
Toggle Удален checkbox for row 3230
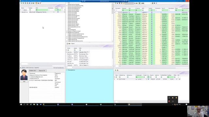[x=152, y=18]
